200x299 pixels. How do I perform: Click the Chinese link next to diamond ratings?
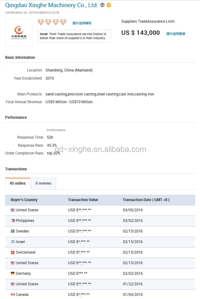coord(82,23)
